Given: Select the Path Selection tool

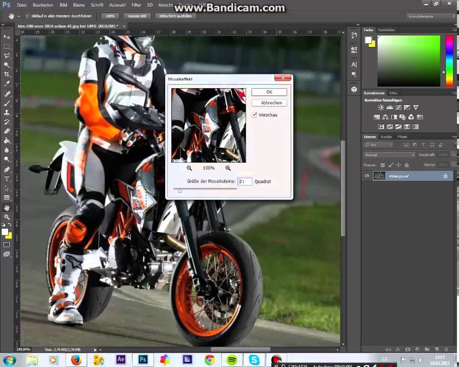Looking at the screenshot, I should 7,188.
